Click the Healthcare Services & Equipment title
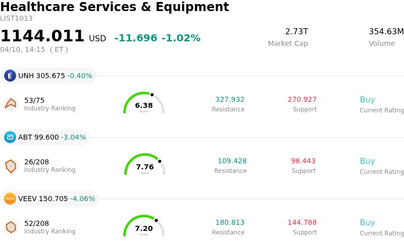This screenshot has height=246, width=404. click(x=115, y=7)
